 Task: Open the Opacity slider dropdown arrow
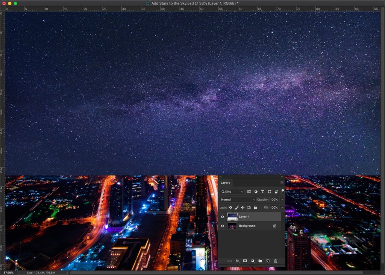(282, 200)
